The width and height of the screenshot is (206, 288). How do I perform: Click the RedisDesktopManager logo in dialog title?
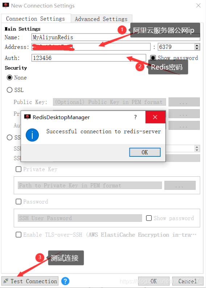[x=27, y=117]
